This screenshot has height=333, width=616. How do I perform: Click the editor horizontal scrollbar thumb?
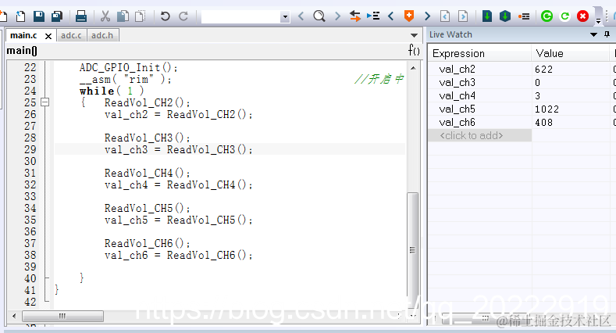[63, 316]
